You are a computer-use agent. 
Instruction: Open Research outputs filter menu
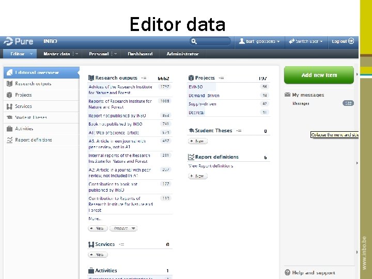pos(144,78)
